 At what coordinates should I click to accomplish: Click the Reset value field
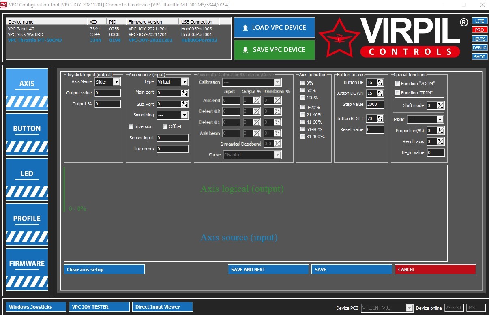point(375,129)
